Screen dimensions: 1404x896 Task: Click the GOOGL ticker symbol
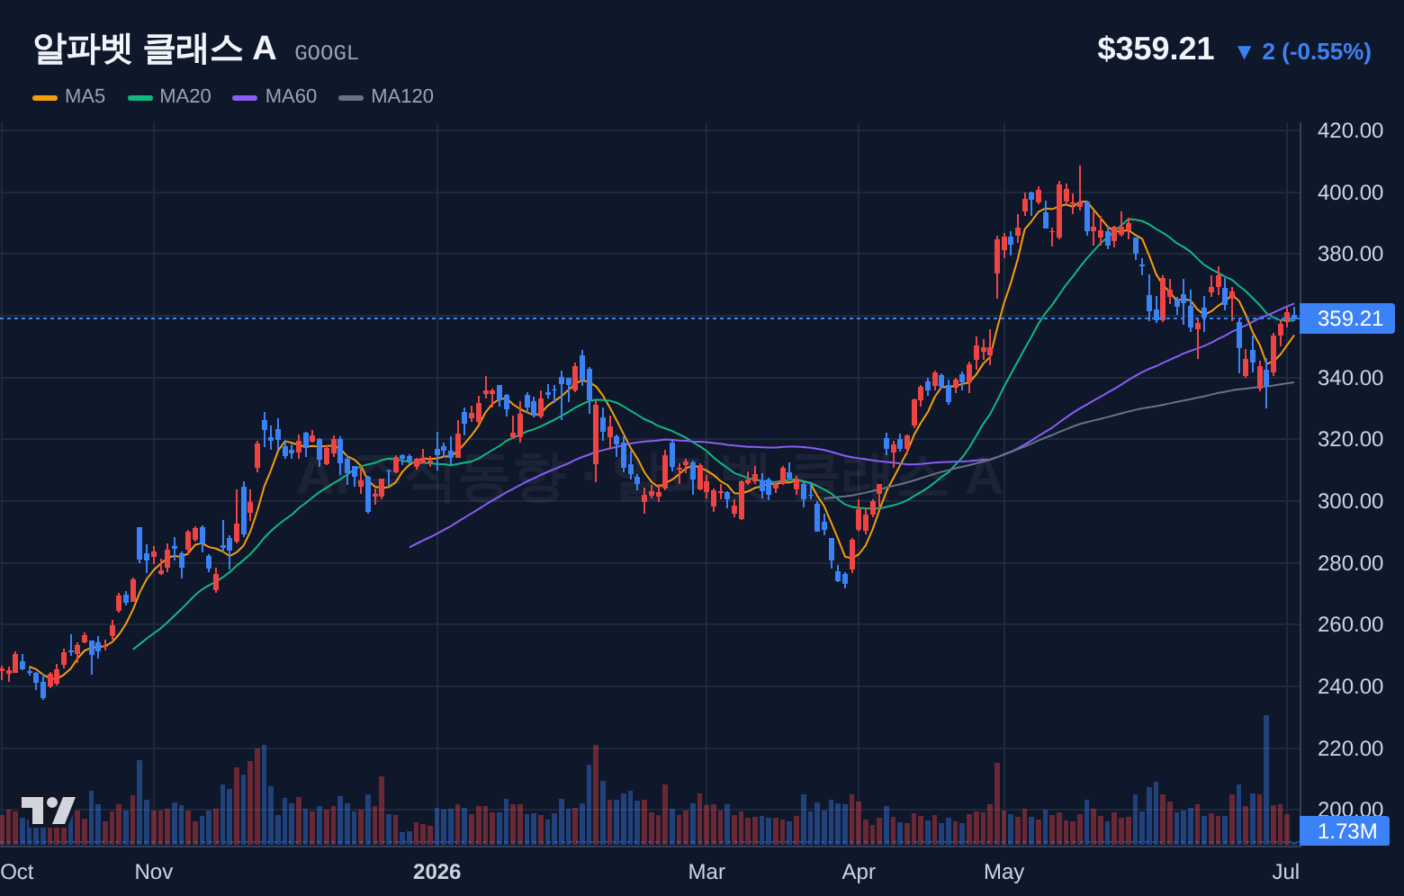pyautogui.click(x=327, y=53)
